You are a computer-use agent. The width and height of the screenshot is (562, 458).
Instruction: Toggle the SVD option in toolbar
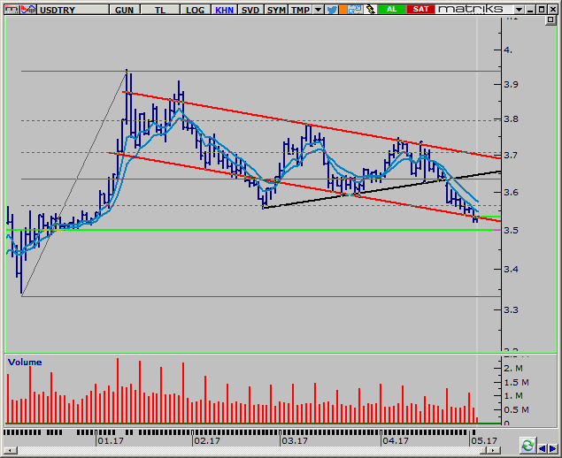(250, 9)
